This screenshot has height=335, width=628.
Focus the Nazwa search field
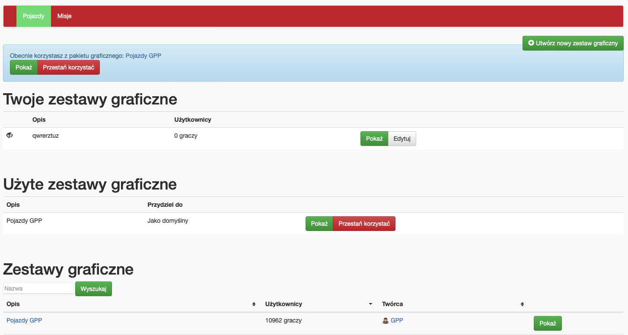38,288
